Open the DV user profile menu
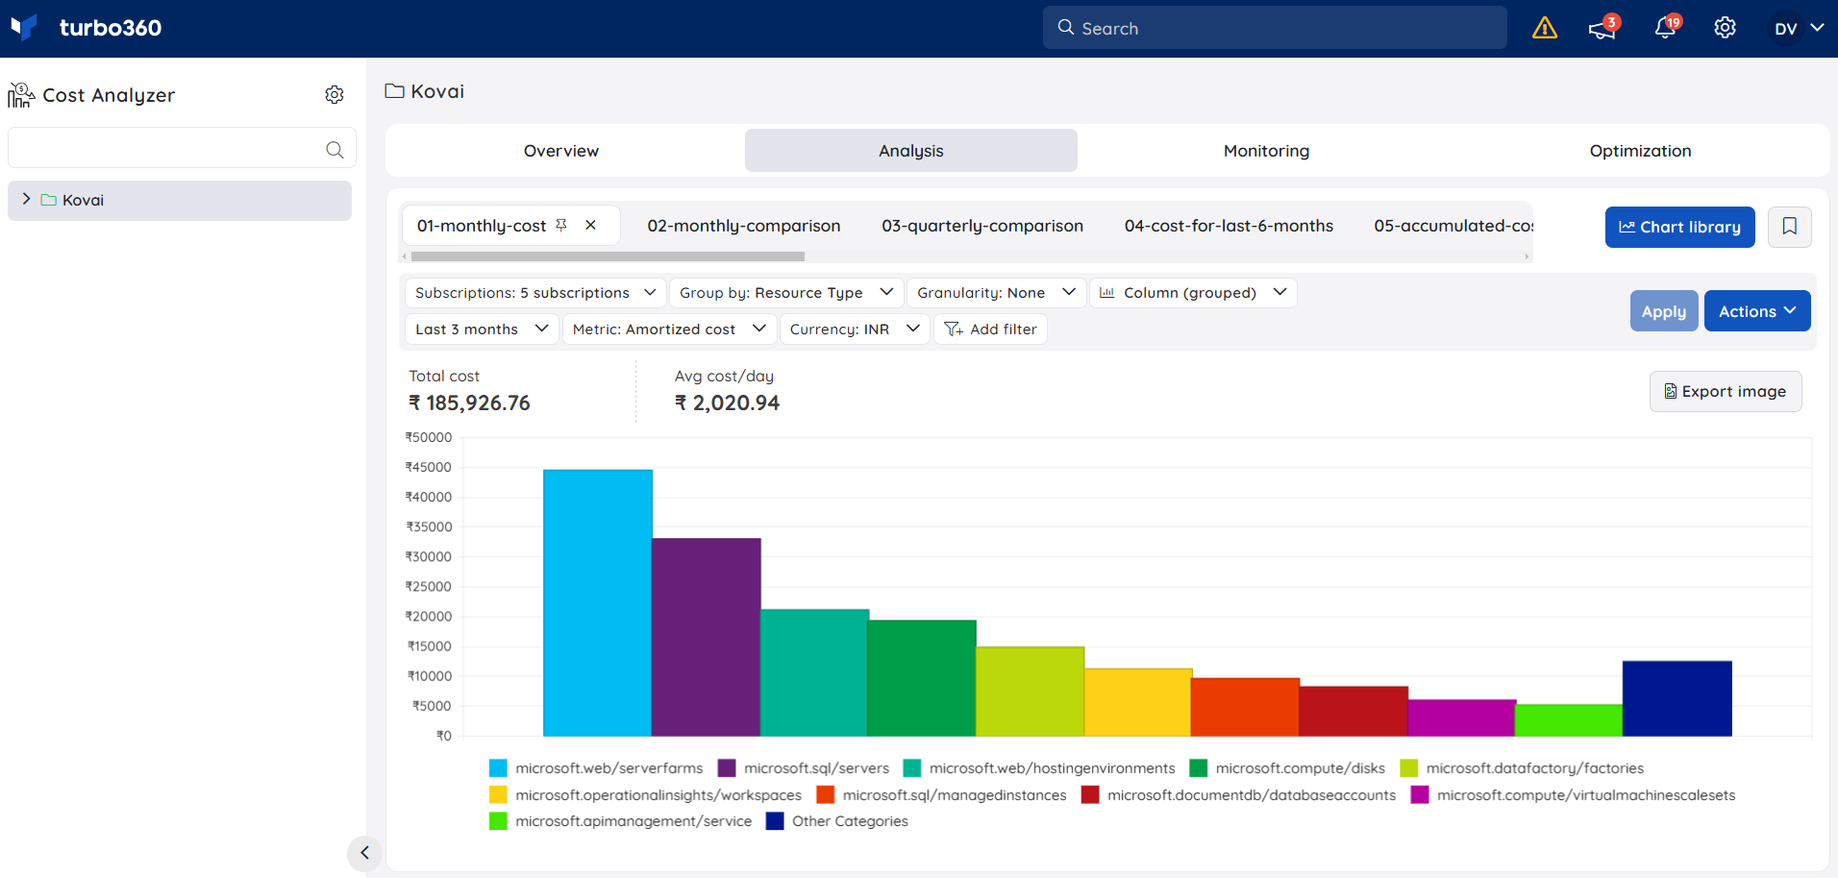 point(1798,28)
